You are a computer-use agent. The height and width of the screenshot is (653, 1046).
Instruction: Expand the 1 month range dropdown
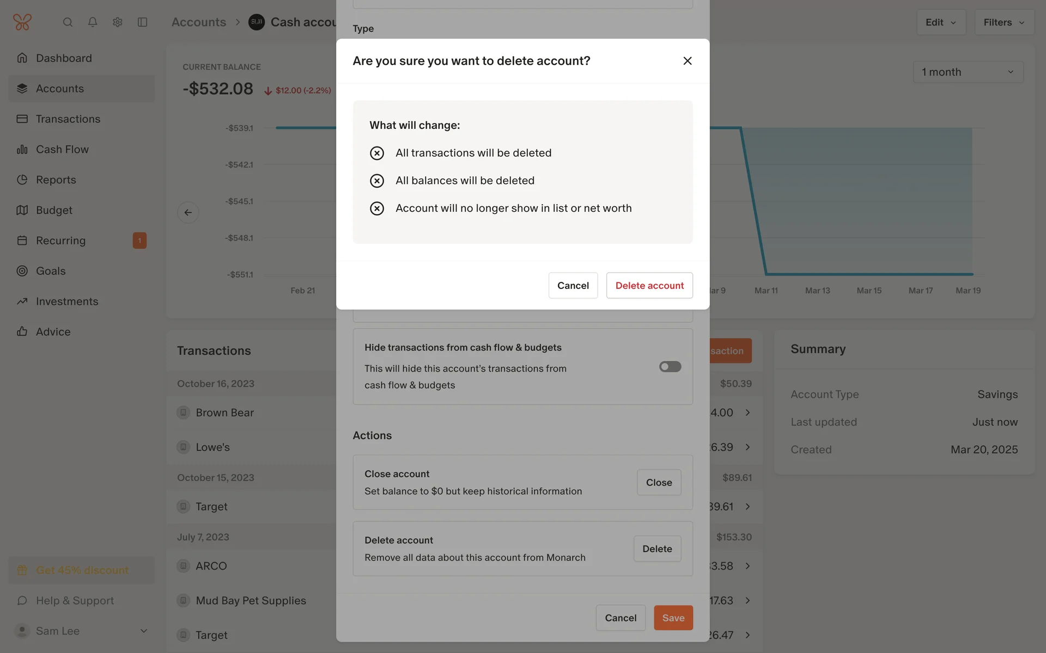968,72
